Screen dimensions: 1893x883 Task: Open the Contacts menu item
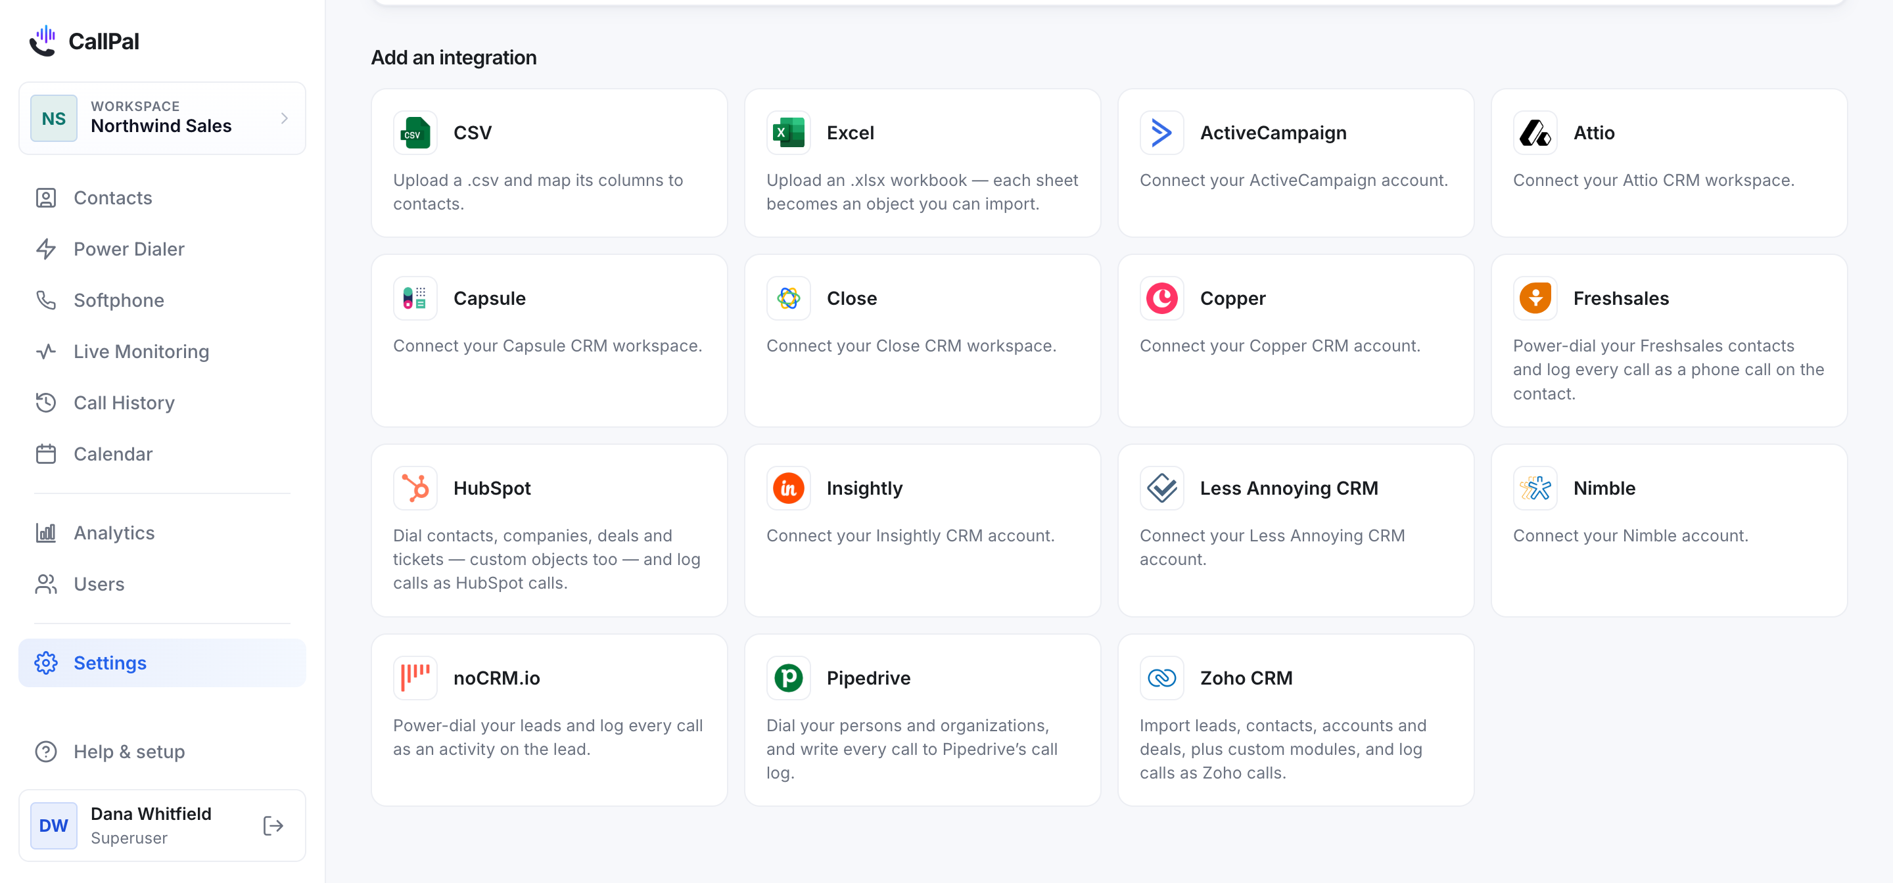[162, 198]
